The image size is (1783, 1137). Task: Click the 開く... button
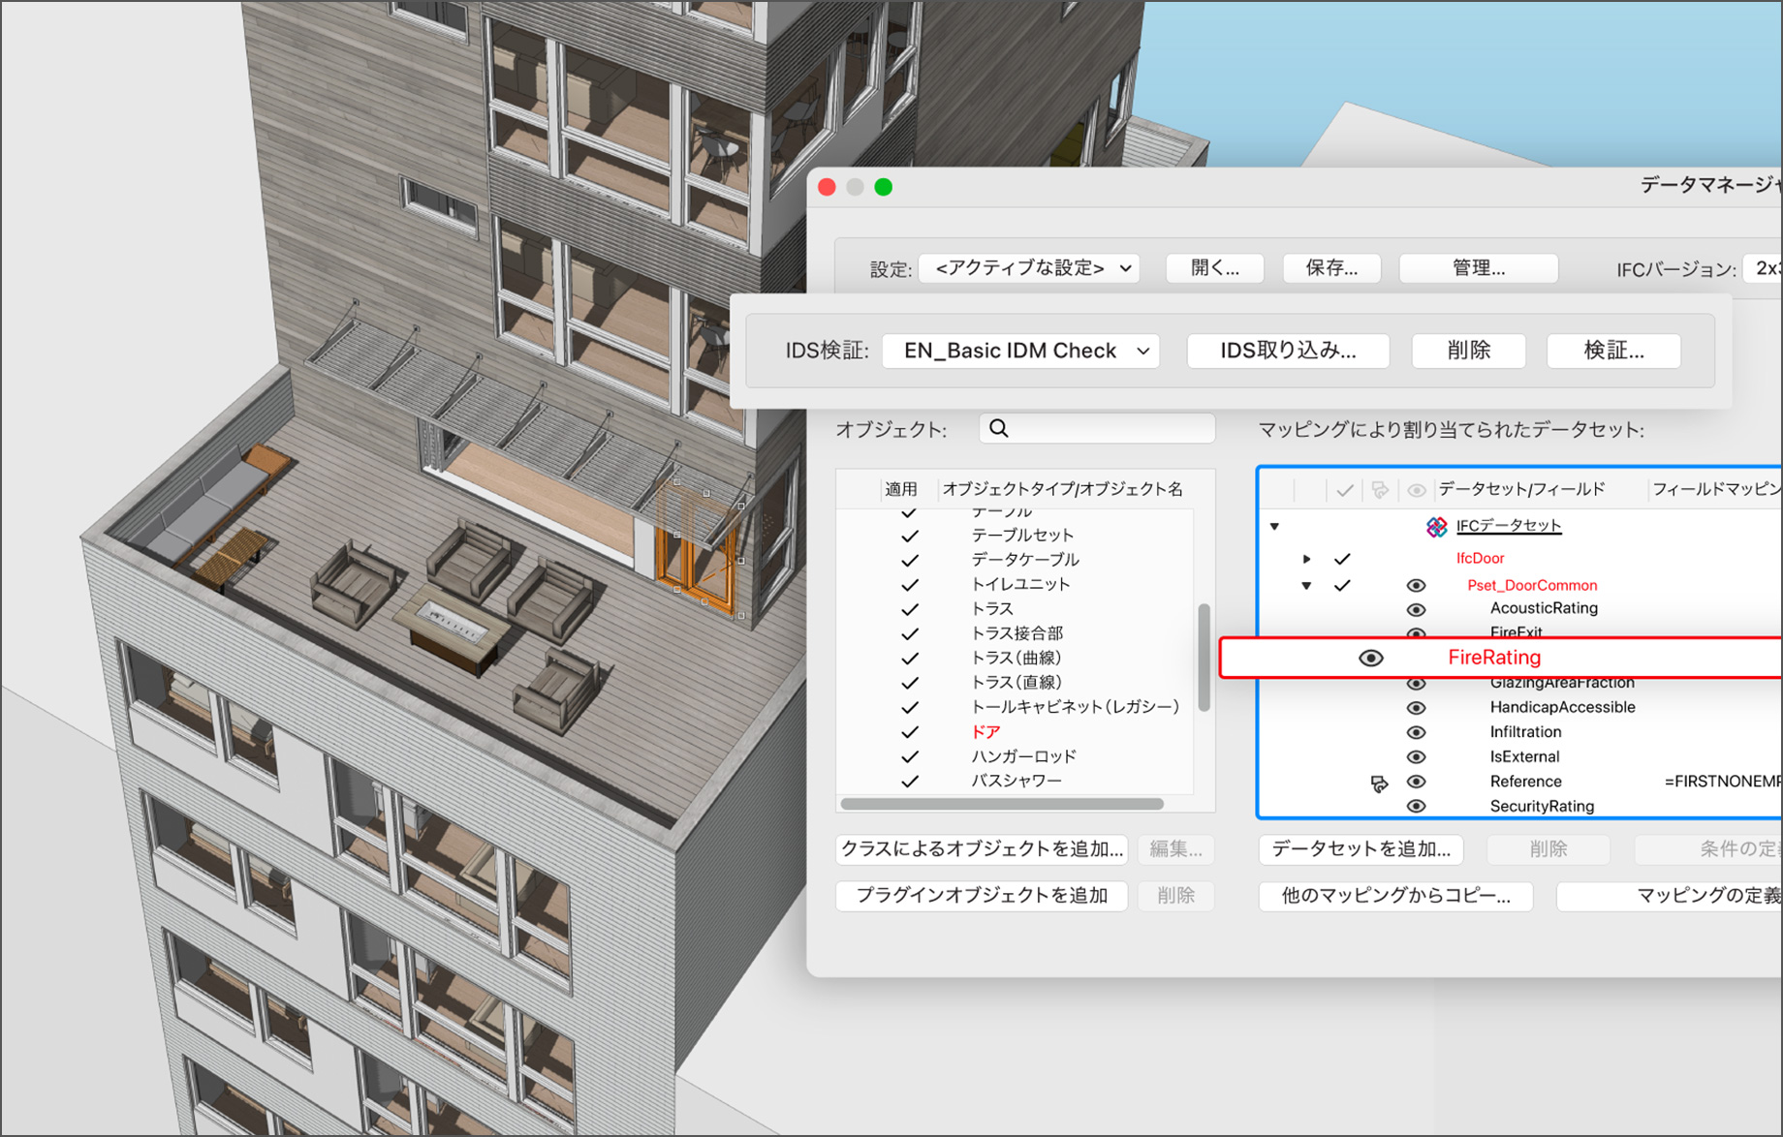pyautogui.click(x=1215, y=268)
